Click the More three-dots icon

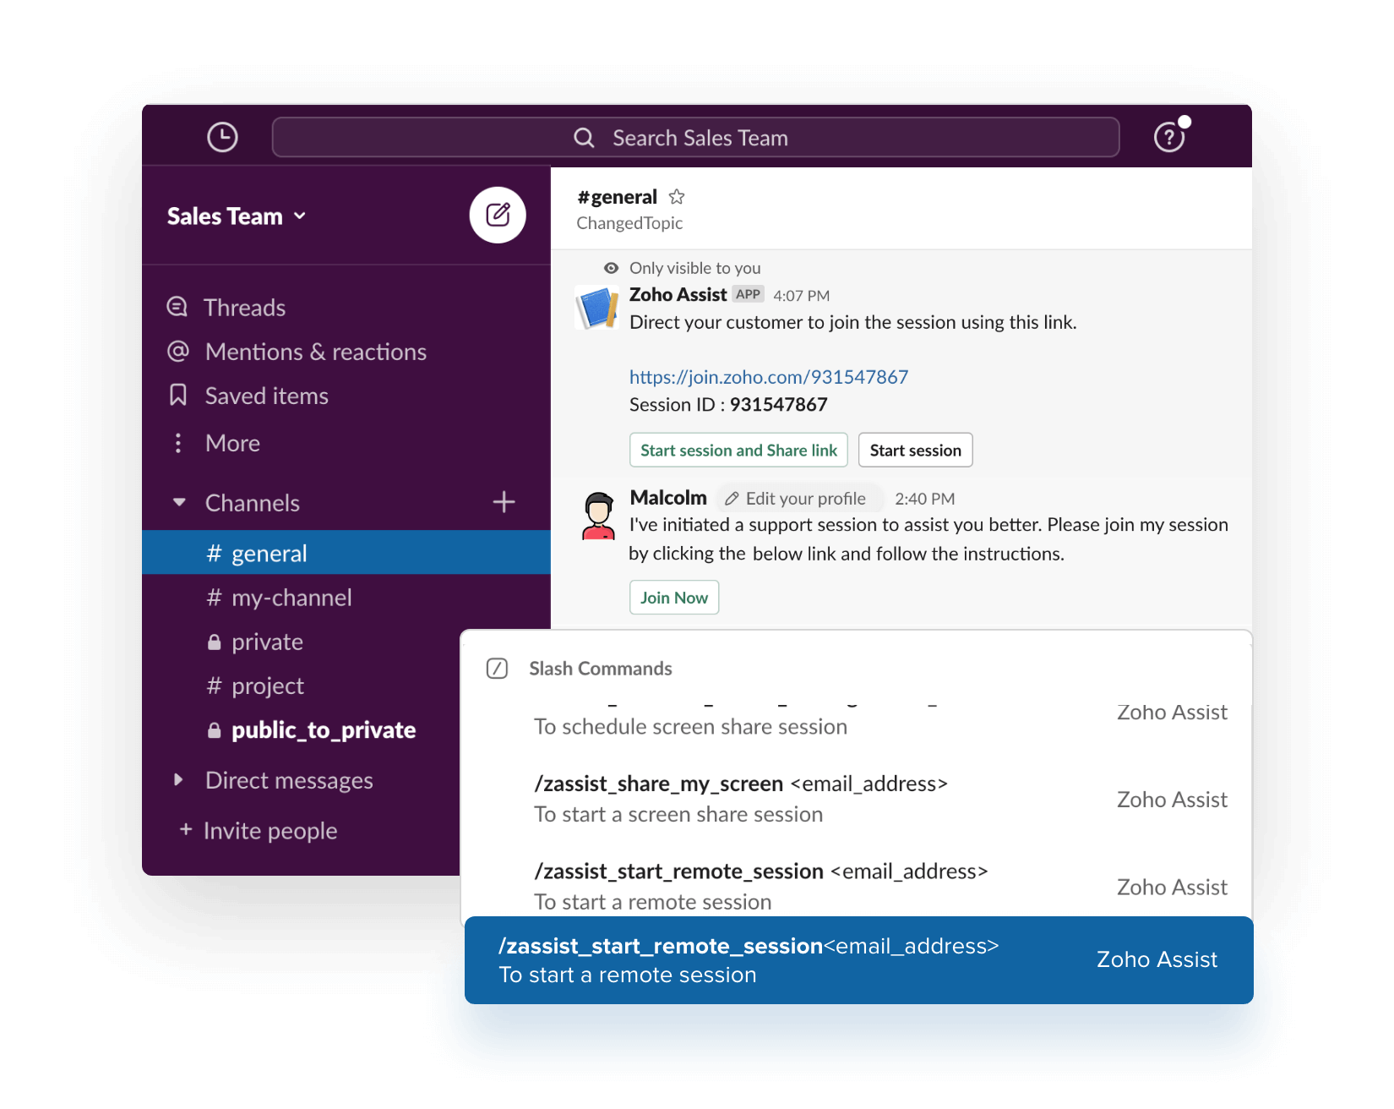click(177, 443)
